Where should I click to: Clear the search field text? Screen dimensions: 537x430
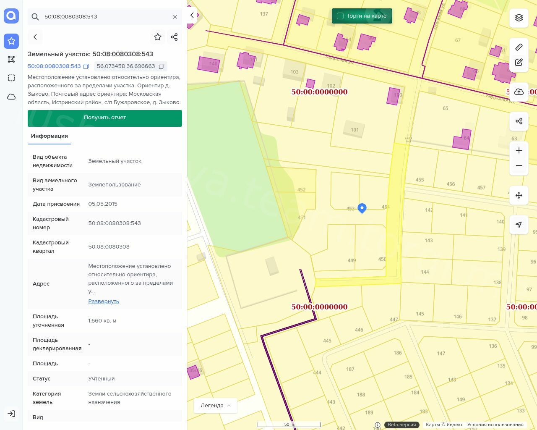[x=175, y=17]
